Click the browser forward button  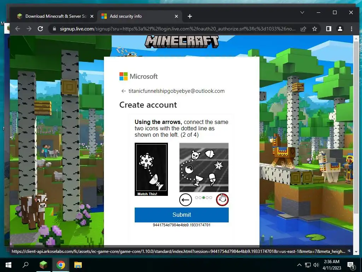coord(29,29)
